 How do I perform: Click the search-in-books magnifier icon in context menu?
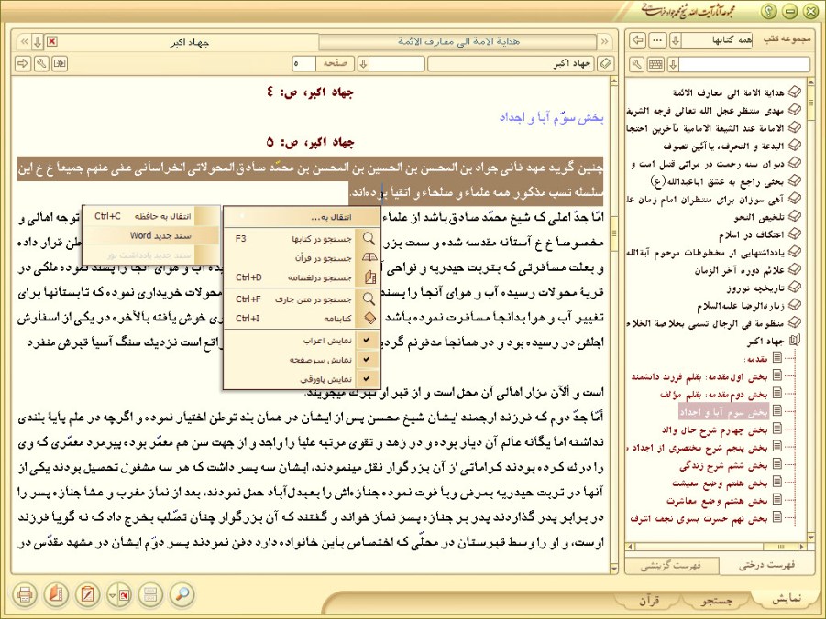(369, 238)
